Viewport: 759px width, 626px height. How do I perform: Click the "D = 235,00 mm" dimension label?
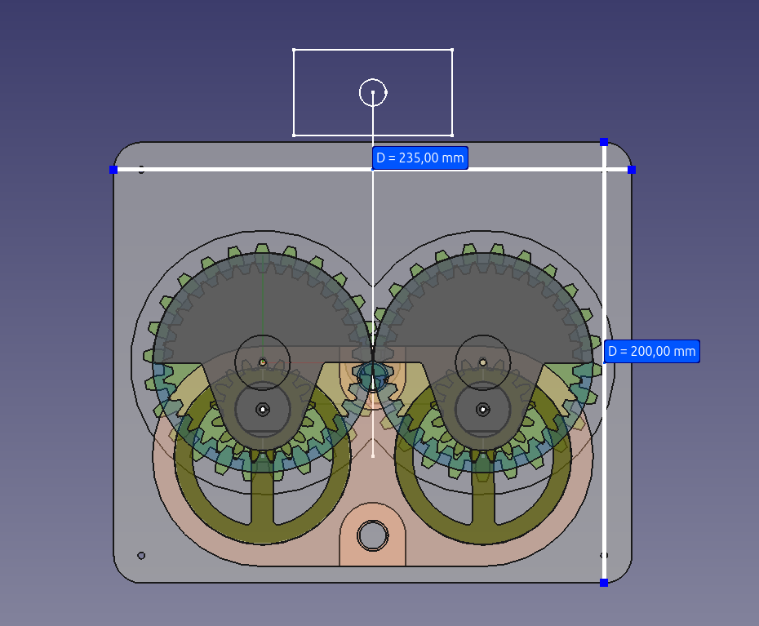pos(420,158)
